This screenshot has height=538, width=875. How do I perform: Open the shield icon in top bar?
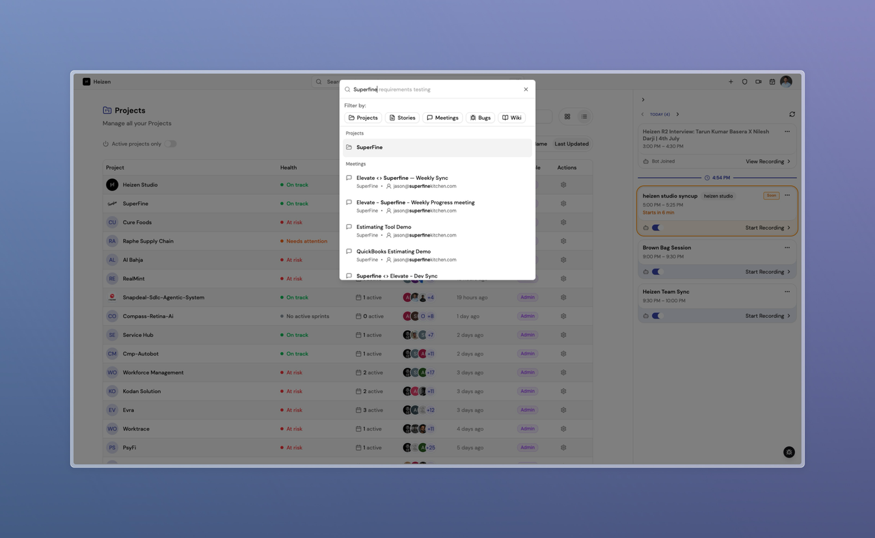(744, 82)
